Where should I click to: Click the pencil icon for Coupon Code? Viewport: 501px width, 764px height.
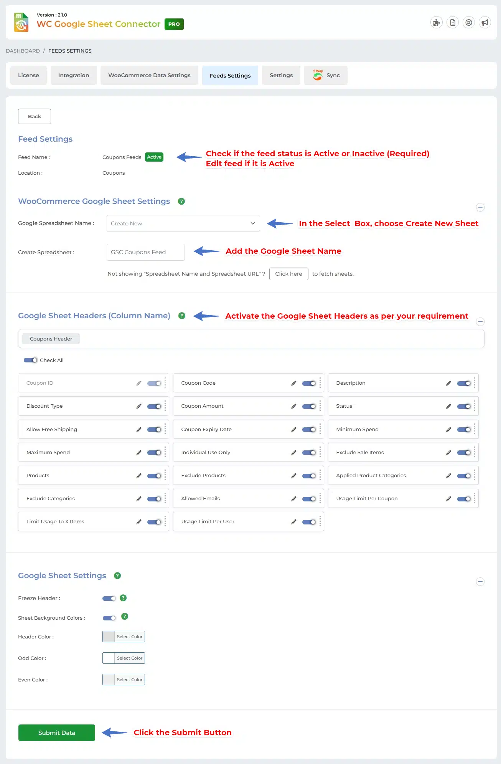(294, 383)
